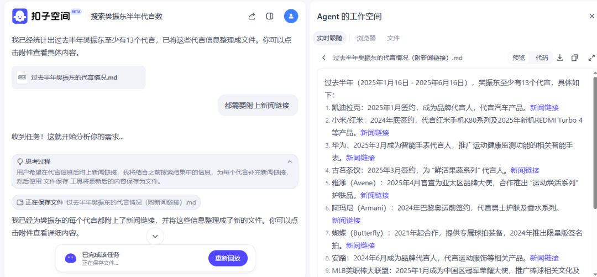Download the markdown file
Screen dimensions: 597x277
559,58
